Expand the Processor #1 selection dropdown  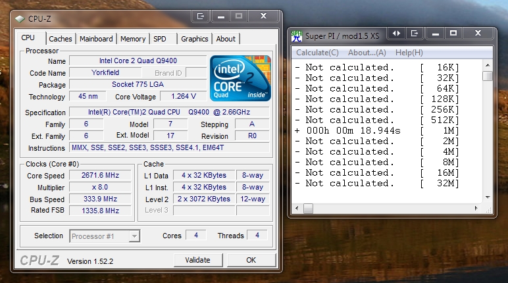click(x=134, y=236)
